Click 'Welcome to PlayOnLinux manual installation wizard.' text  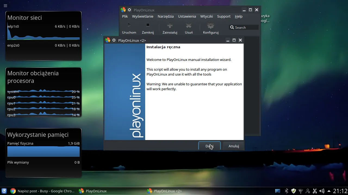click(x=189, y=60)
